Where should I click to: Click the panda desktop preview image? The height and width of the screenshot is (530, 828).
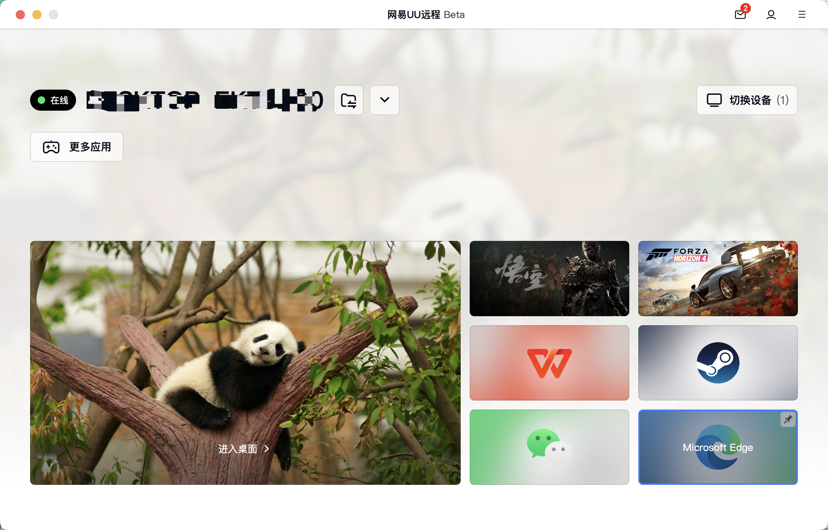[245, 363]
